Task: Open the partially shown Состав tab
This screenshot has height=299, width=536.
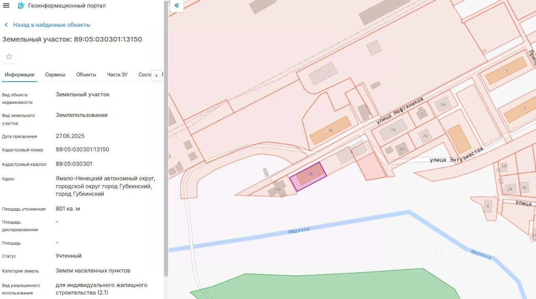Action: point(144,75)
